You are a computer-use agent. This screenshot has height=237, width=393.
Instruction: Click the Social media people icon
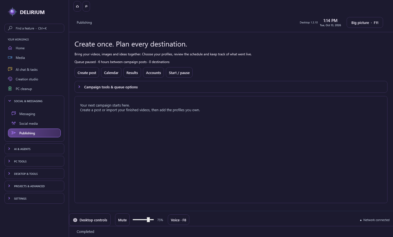(14, 123)
